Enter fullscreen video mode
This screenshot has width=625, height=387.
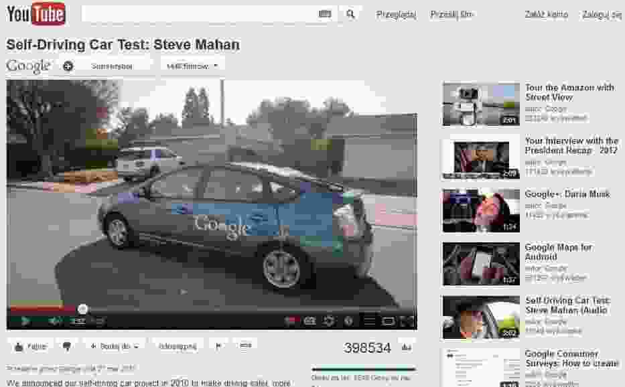click(x=407, y=321)
